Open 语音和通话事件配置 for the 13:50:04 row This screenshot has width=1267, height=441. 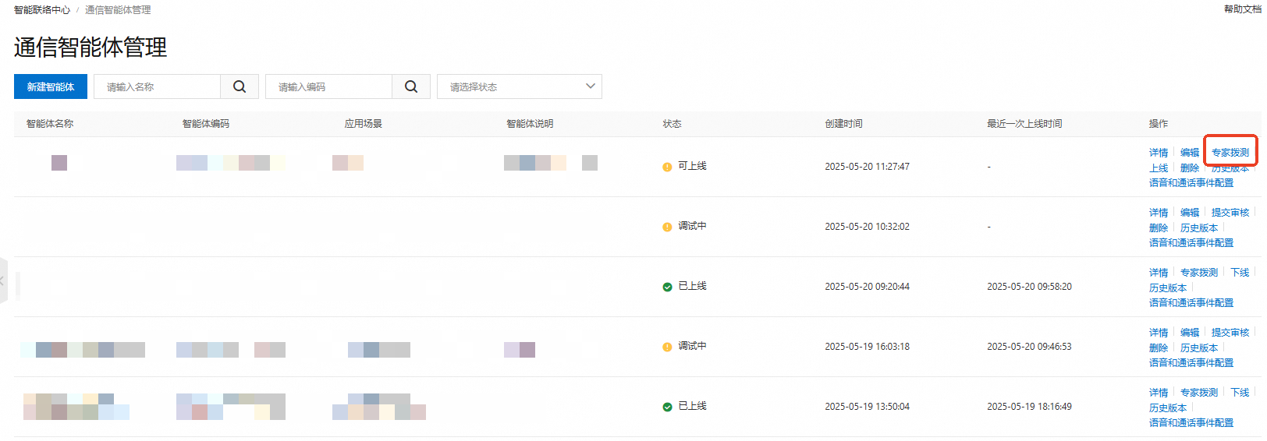pyautogui.click(x=1191, y=423)
